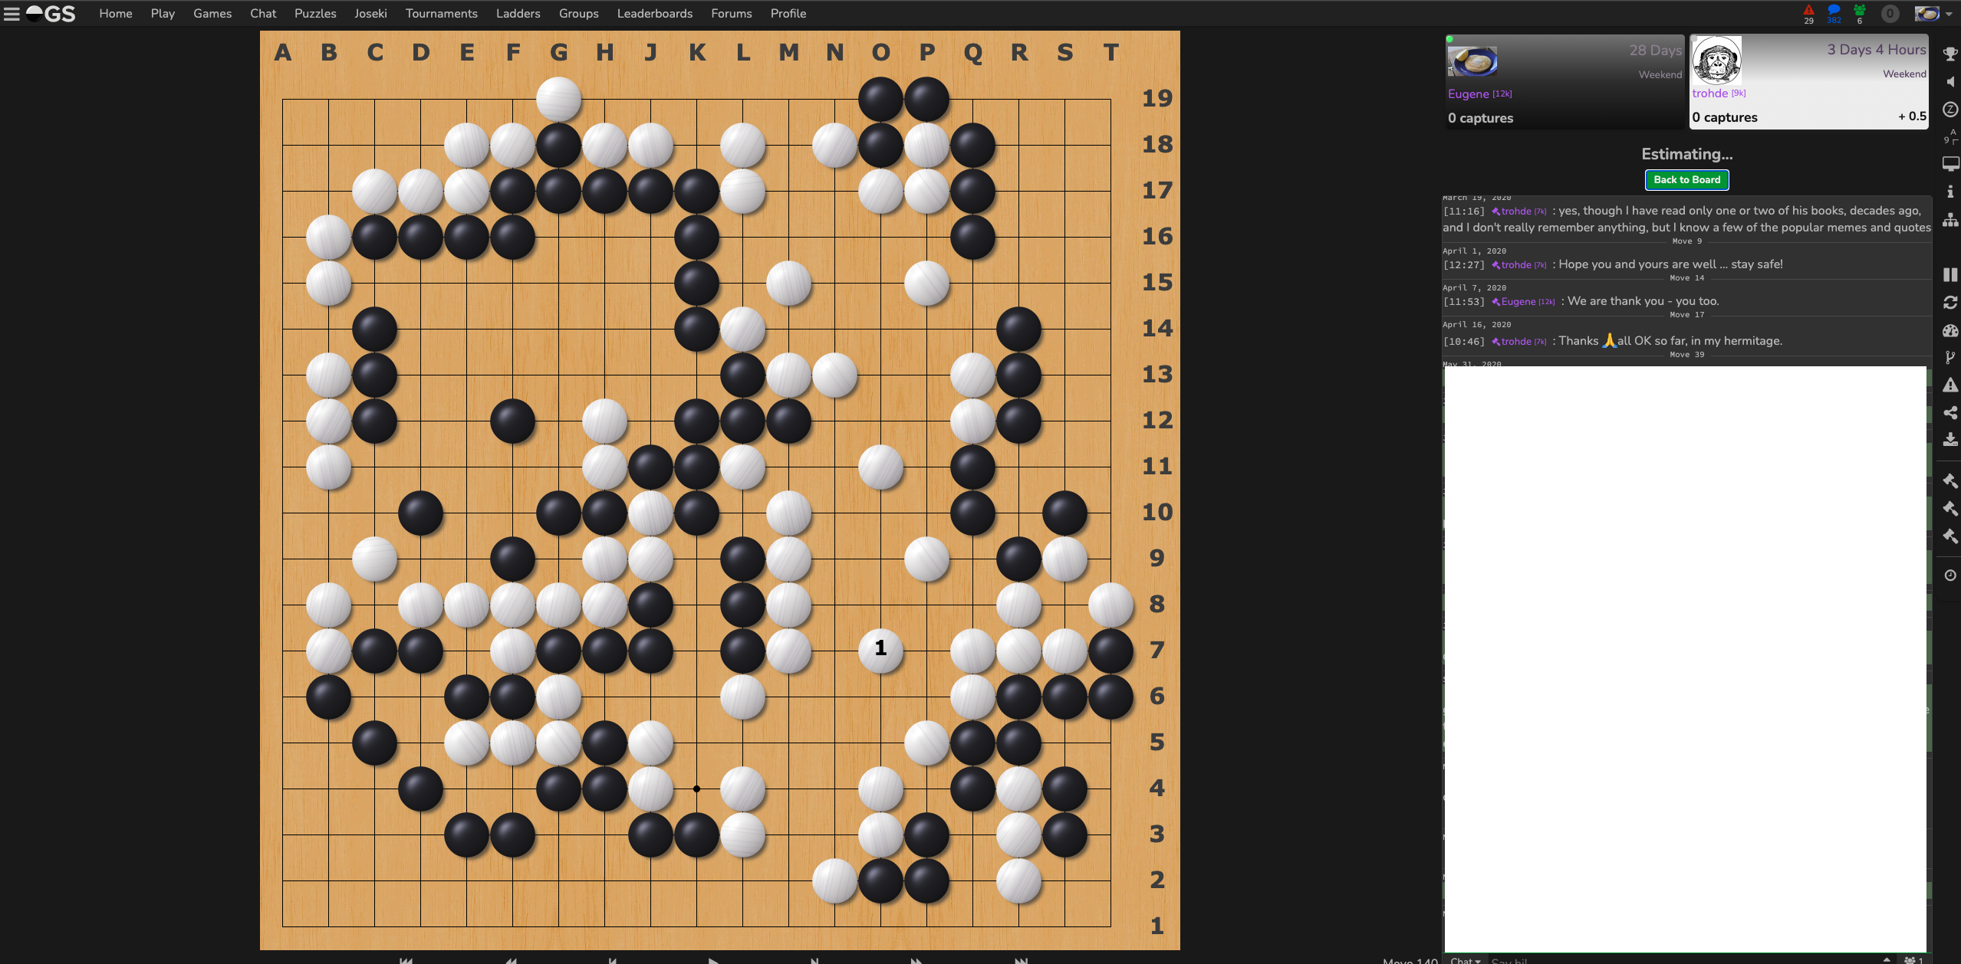Image resolution: width=1961 pixels, height=964 pixels.
Task: Open Chat in the top navigation
Action: [x=263, y=13]
